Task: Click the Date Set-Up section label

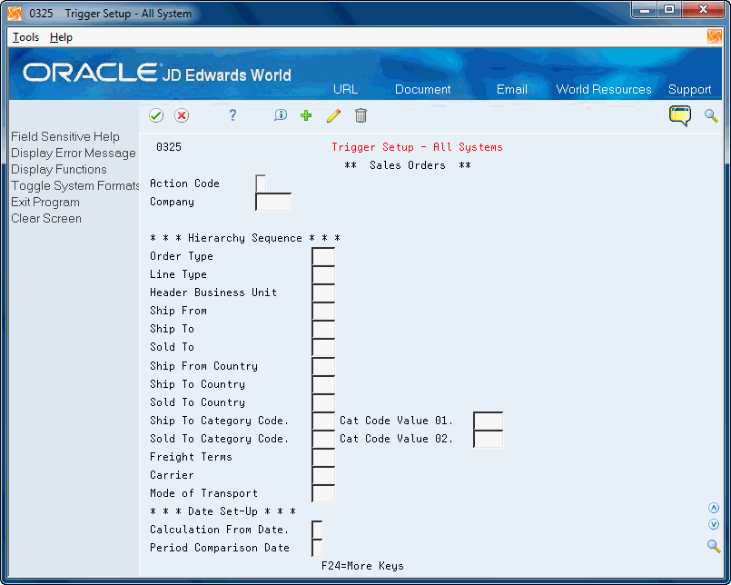Action: (x=222, y=511)
